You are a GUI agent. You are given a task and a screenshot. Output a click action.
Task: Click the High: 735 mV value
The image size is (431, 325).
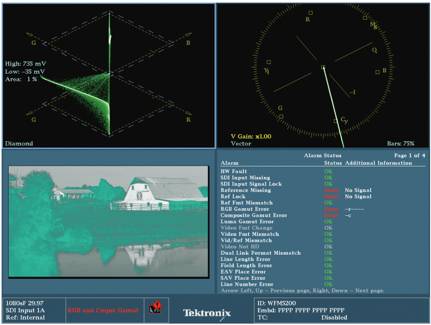point(26,64)
